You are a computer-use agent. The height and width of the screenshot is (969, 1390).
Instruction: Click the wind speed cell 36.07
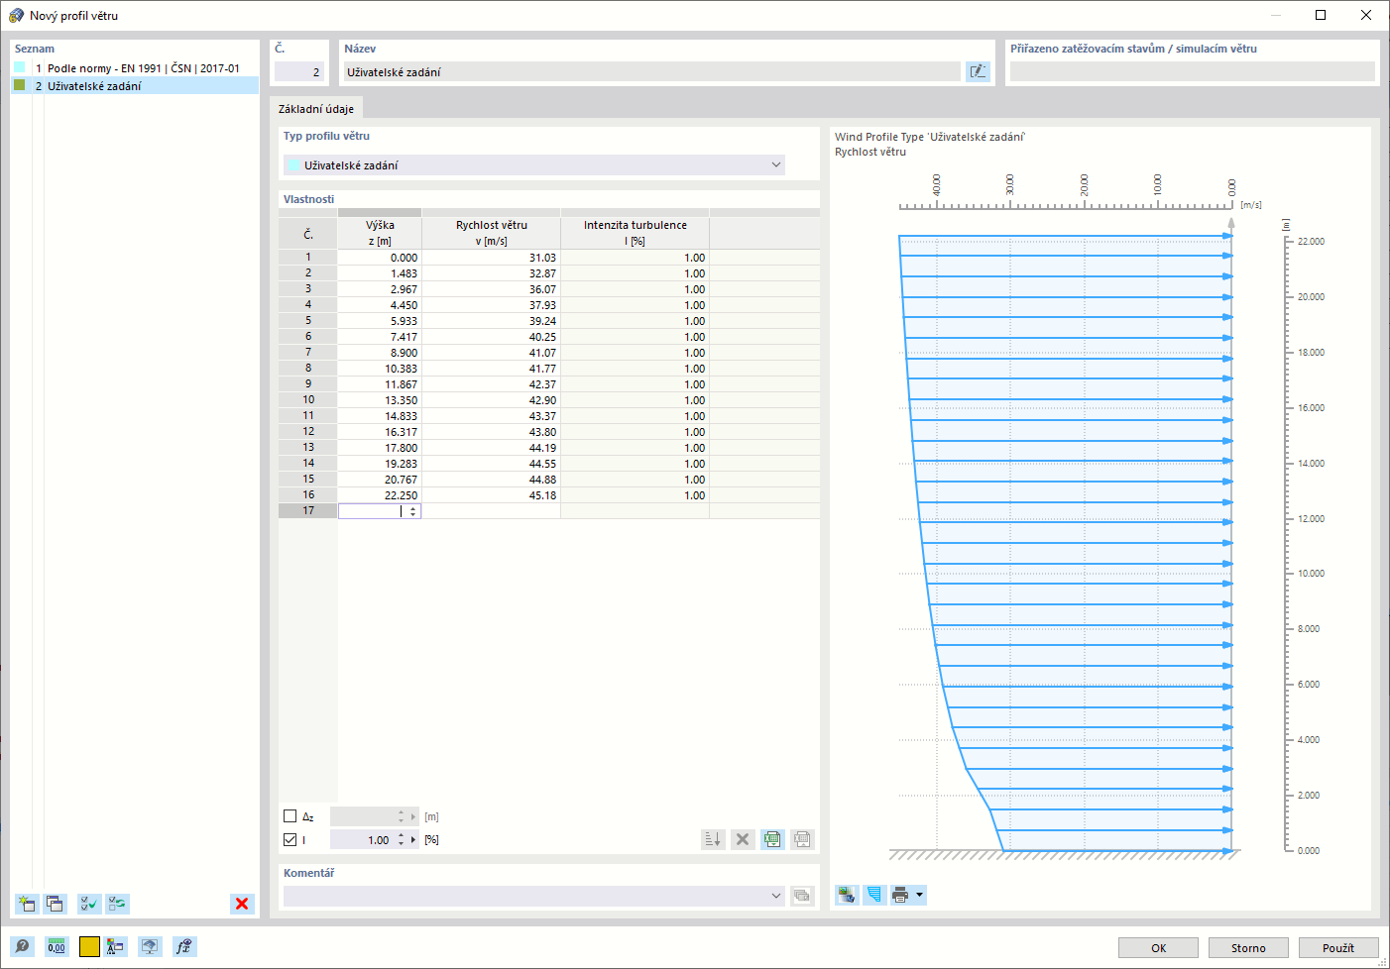tap(491, 289)
